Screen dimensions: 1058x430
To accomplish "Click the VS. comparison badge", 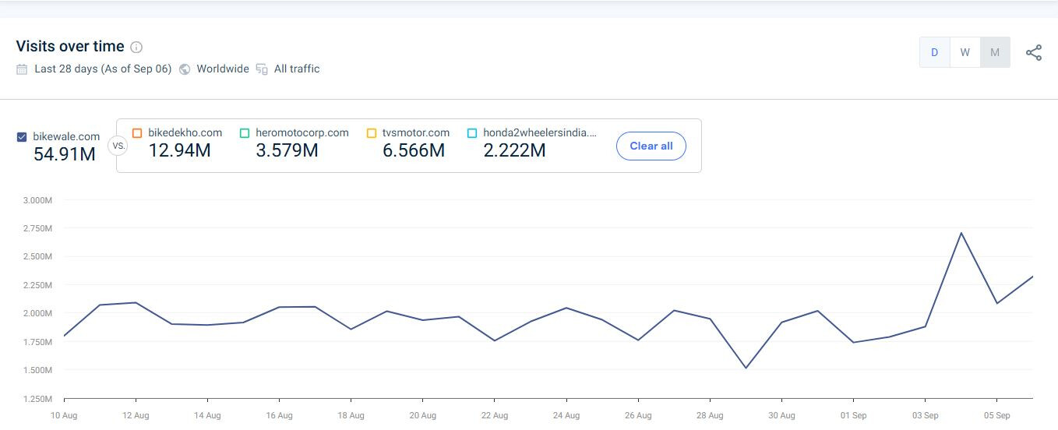I will tap(118, 146).
